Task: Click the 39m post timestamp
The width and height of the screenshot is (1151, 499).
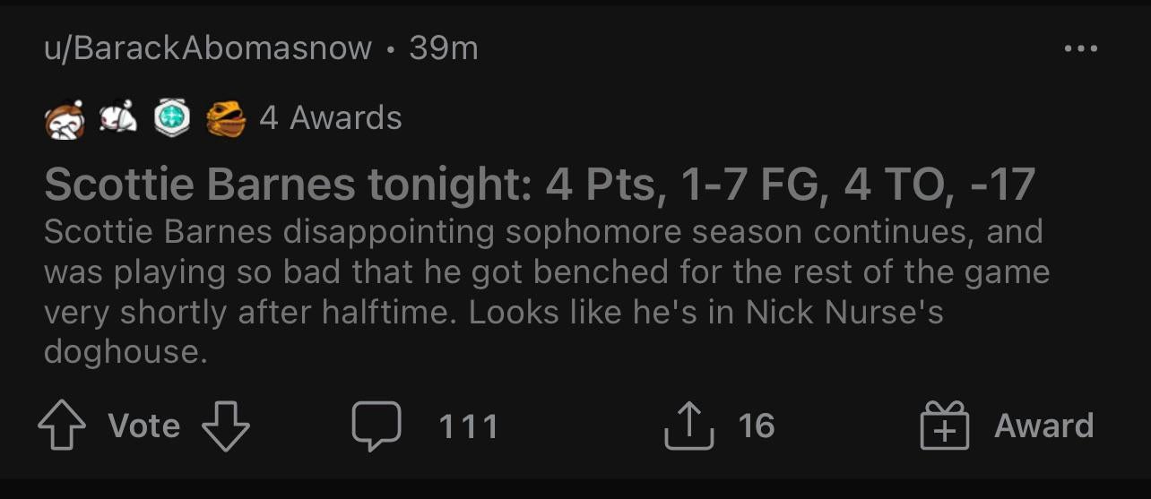Action: (444, 48)
